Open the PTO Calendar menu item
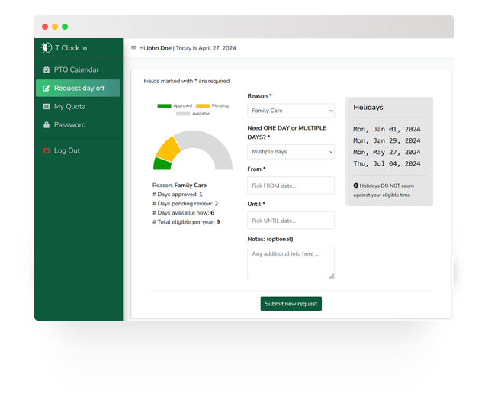This screenshot has height=397, width=488. pyautogui.click(x=76, y=70)
